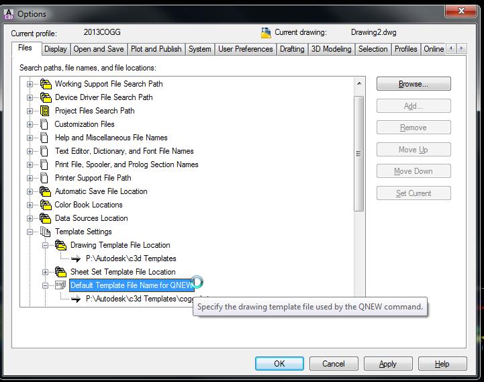The height and width of the screenshot is (382, 484).
Task: Expand Print File, Spooler, and Prolog node
Action: [30, 164]
